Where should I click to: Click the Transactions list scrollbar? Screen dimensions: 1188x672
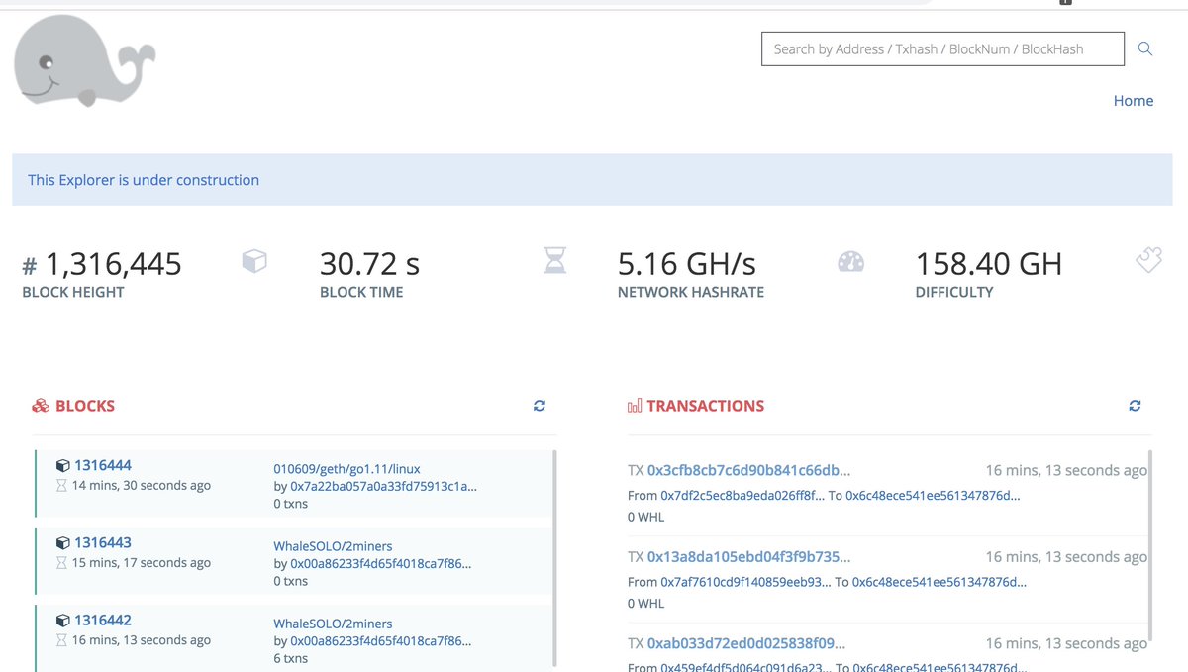pos(1150,544)
